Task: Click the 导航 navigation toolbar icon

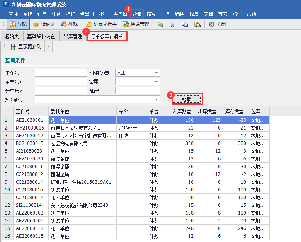Action: tap(18, 24)
